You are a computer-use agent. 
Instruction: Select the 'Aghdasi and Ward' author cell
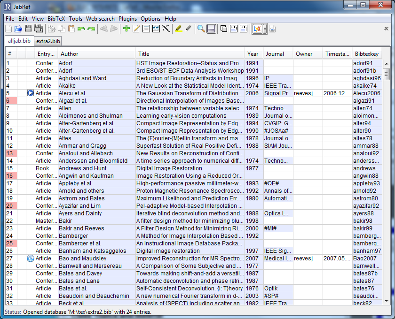point(97,78)
